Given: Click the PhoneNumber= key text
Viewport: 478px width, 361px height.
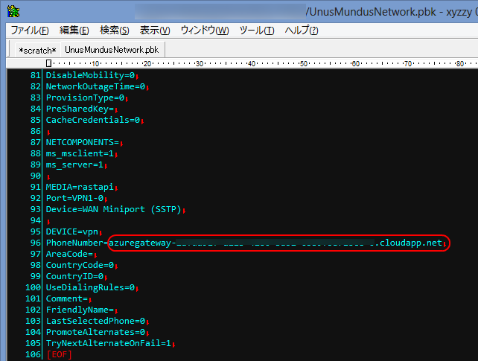Looking at the screenshot, I should [x=77, y=243].
